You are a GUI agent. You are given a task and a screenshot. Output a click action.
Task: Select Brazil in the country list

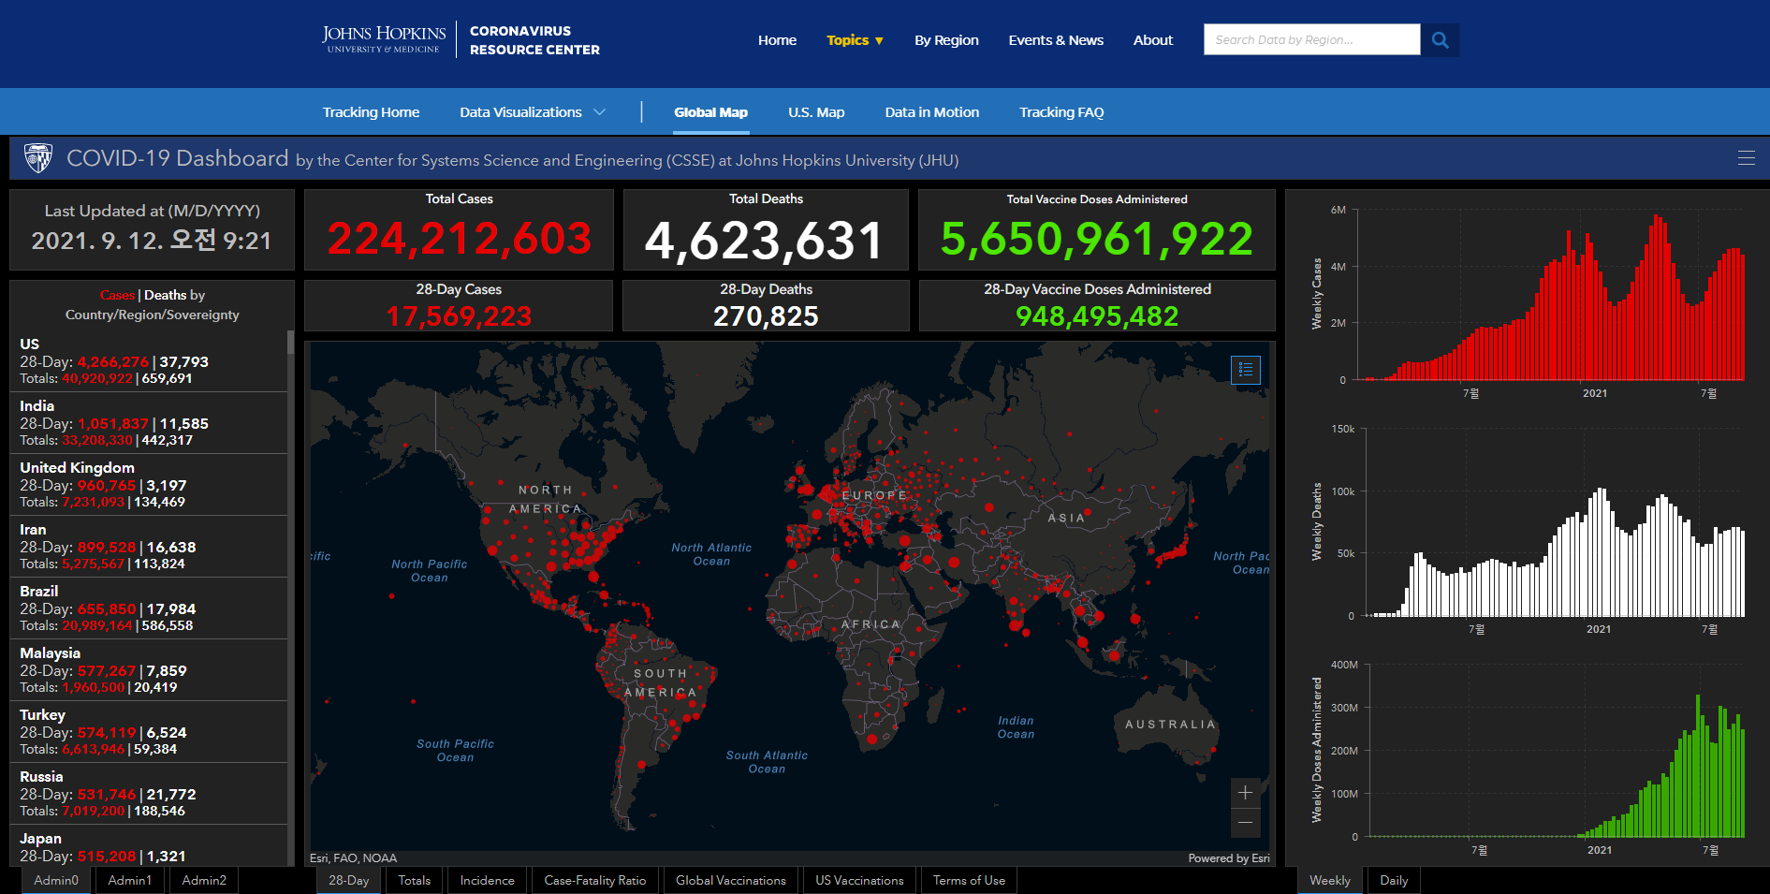click(148, 608)
